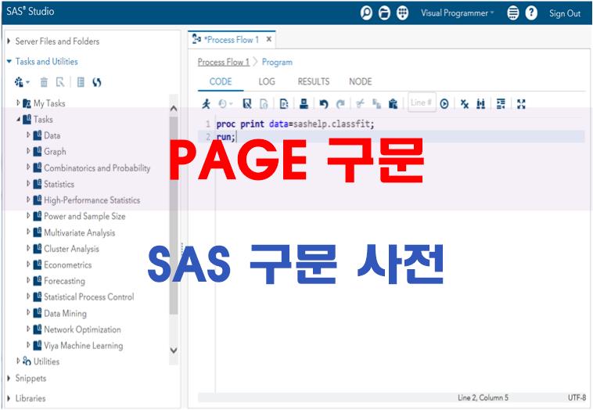
Task: Select the Process Flow 1 tab
Action: coord(231,39)
